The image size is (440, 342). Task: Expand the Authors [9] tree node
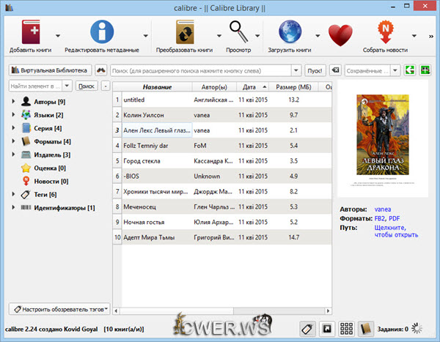point(14,102)
